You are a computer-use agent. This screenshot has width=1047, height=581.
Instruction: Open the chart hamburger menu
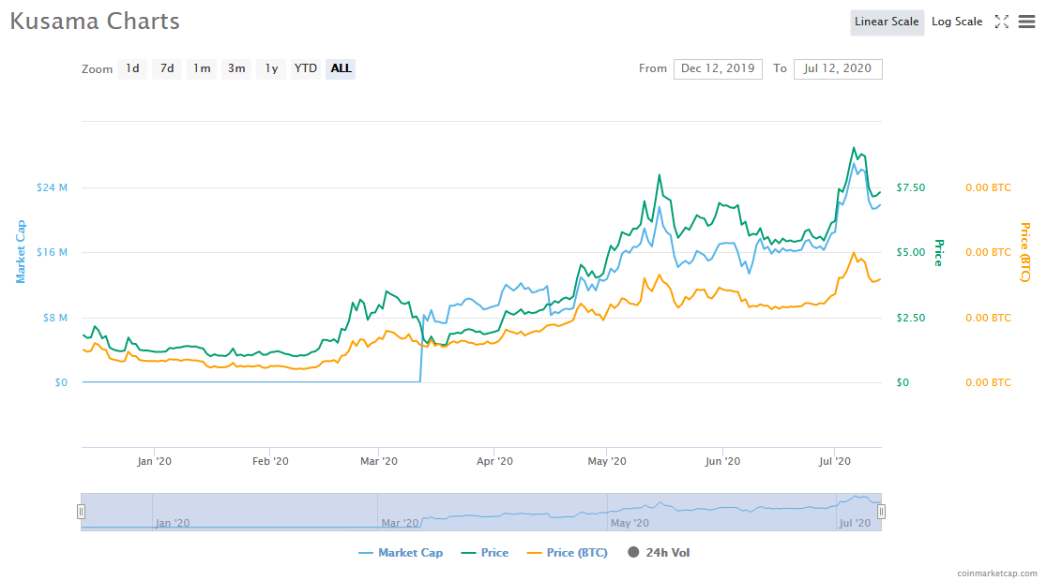(1026, 22)
